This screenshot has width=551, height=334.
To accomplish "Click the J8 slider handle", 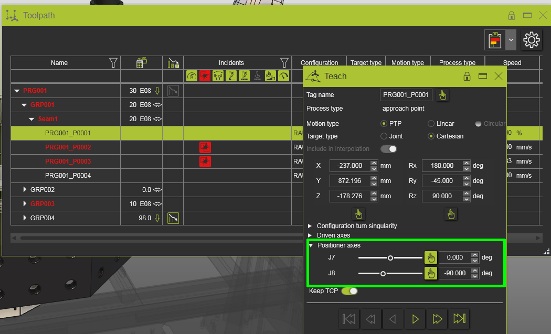I will [x=383, y=273].
